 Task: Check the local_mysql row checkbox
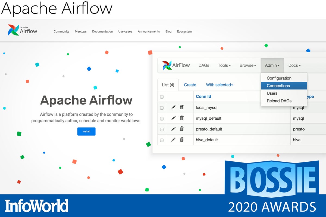pyautogui.click(x=162, y=108)
